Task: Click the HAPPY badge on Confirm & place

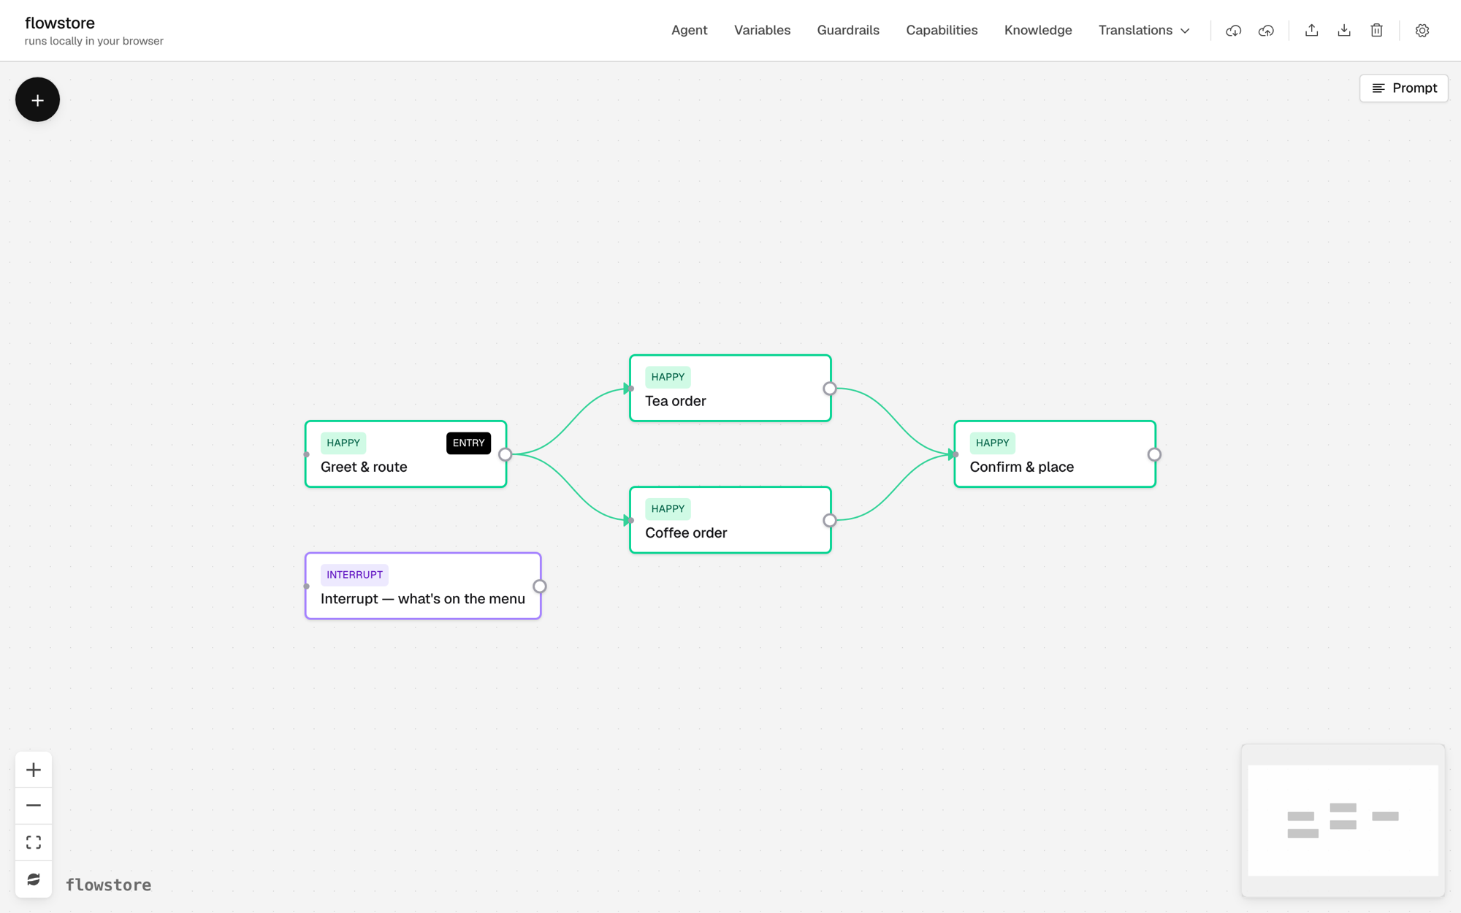Action: (x=992, y=443)
